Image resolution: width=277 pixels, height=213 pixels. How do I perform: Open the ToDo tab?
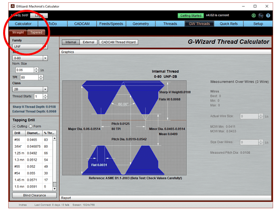point(53,24)
